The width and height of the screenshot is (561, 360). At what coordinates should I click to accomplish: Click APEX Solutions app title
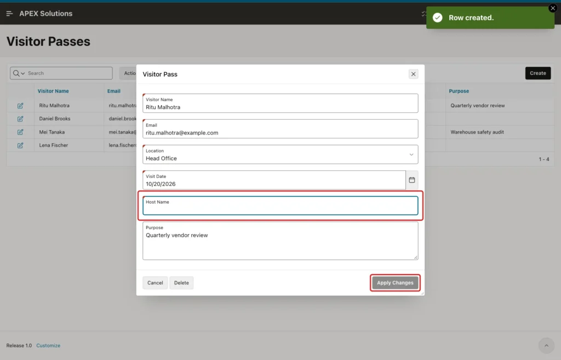point(46,14)
